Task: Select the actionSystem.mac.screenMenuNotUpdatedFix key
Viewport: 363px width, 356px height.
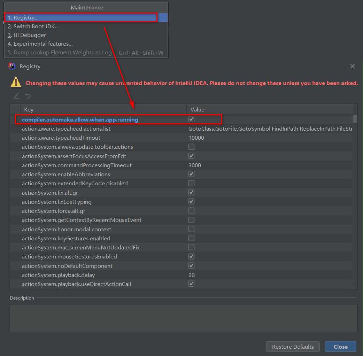Action: [81, 247]
